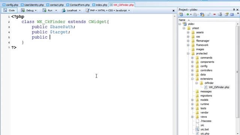Viewport: 240px width, 135px height.
Task: Collapse the yiidev project root
Action: [x=180, y=24]
